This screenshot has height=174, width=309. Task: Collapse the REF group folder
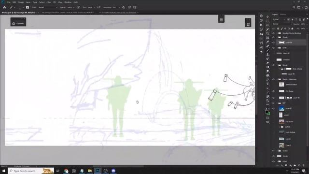(277, 103)
